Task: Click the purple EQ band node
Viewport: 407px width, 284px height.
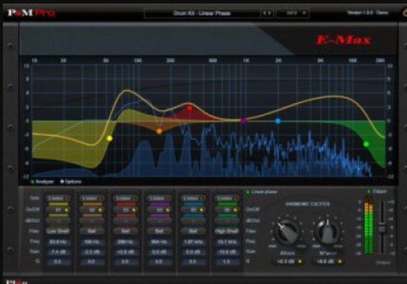Action: [243, 121]
